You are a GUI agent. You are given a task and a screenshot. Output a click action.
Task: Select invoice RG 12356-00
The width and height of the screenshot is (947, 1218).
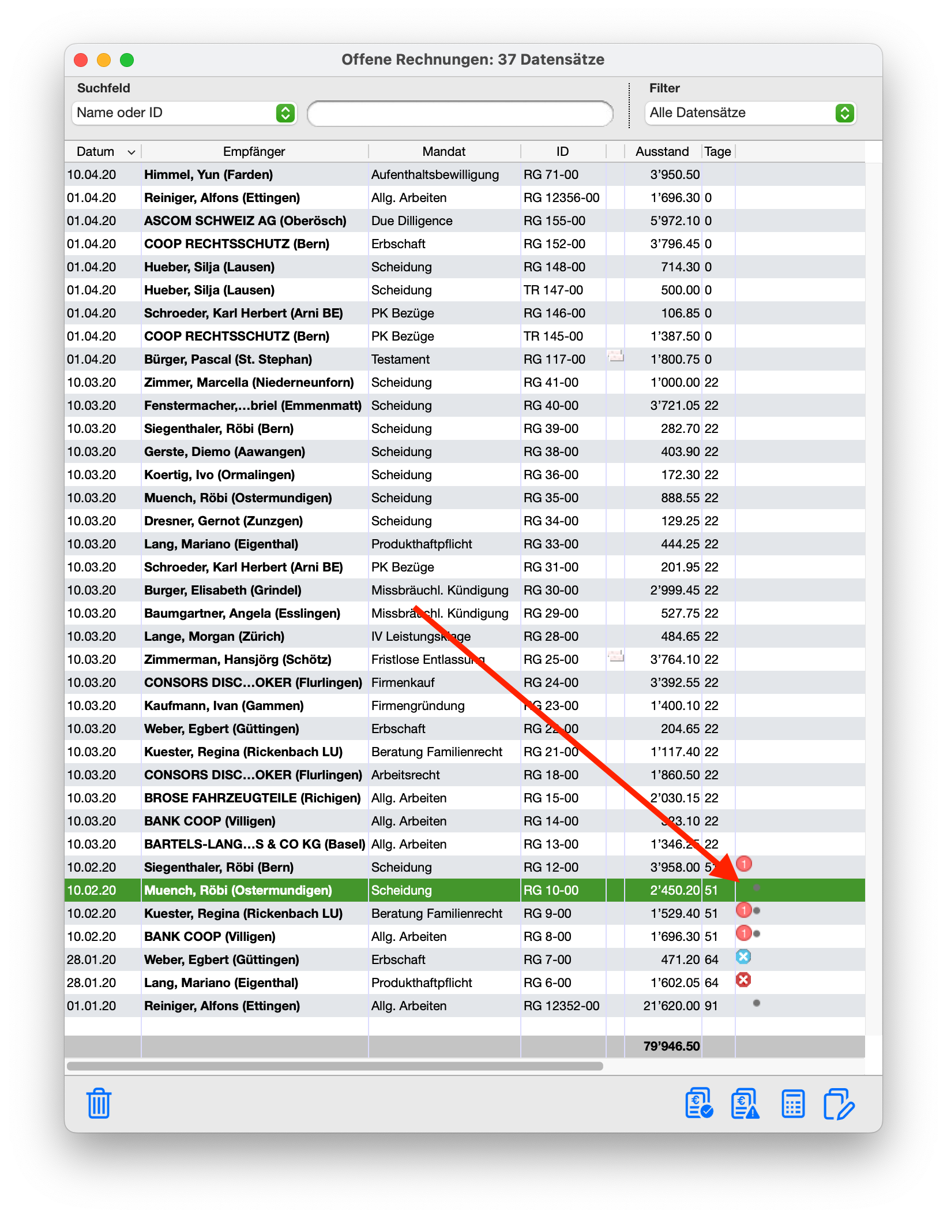click(x=465, y=197)
